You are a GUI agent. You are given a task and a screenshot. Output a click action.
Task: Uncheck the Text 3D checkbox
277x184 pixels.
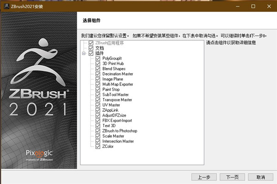click(x=98, y=126)
